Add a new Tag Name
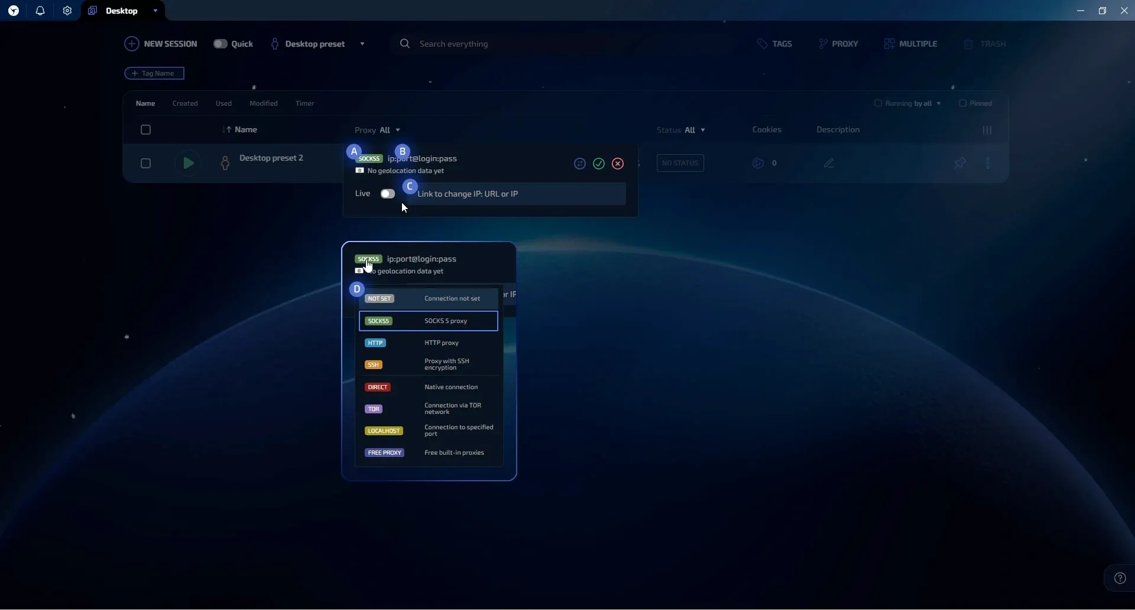This screenshot has height=610, width=1135. click(154, 73)
